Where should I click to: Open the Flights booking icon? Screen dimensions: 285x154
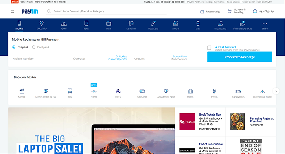(x=94, y=91)
